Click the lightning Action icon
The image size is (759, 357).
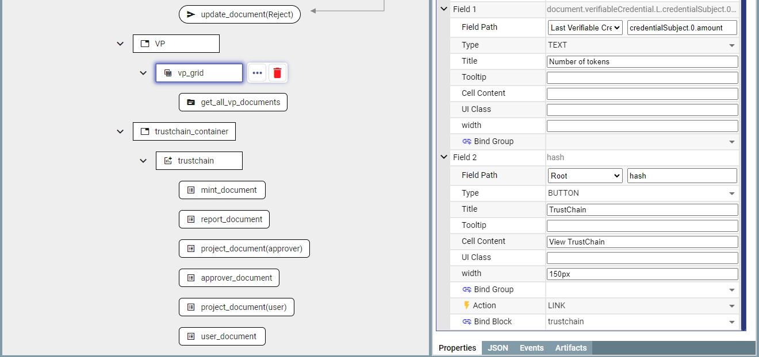tap(466, 305)
